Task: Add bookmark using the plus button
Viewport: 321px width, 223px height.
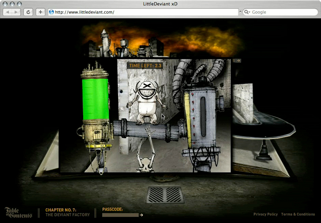Action: point(41,12)
